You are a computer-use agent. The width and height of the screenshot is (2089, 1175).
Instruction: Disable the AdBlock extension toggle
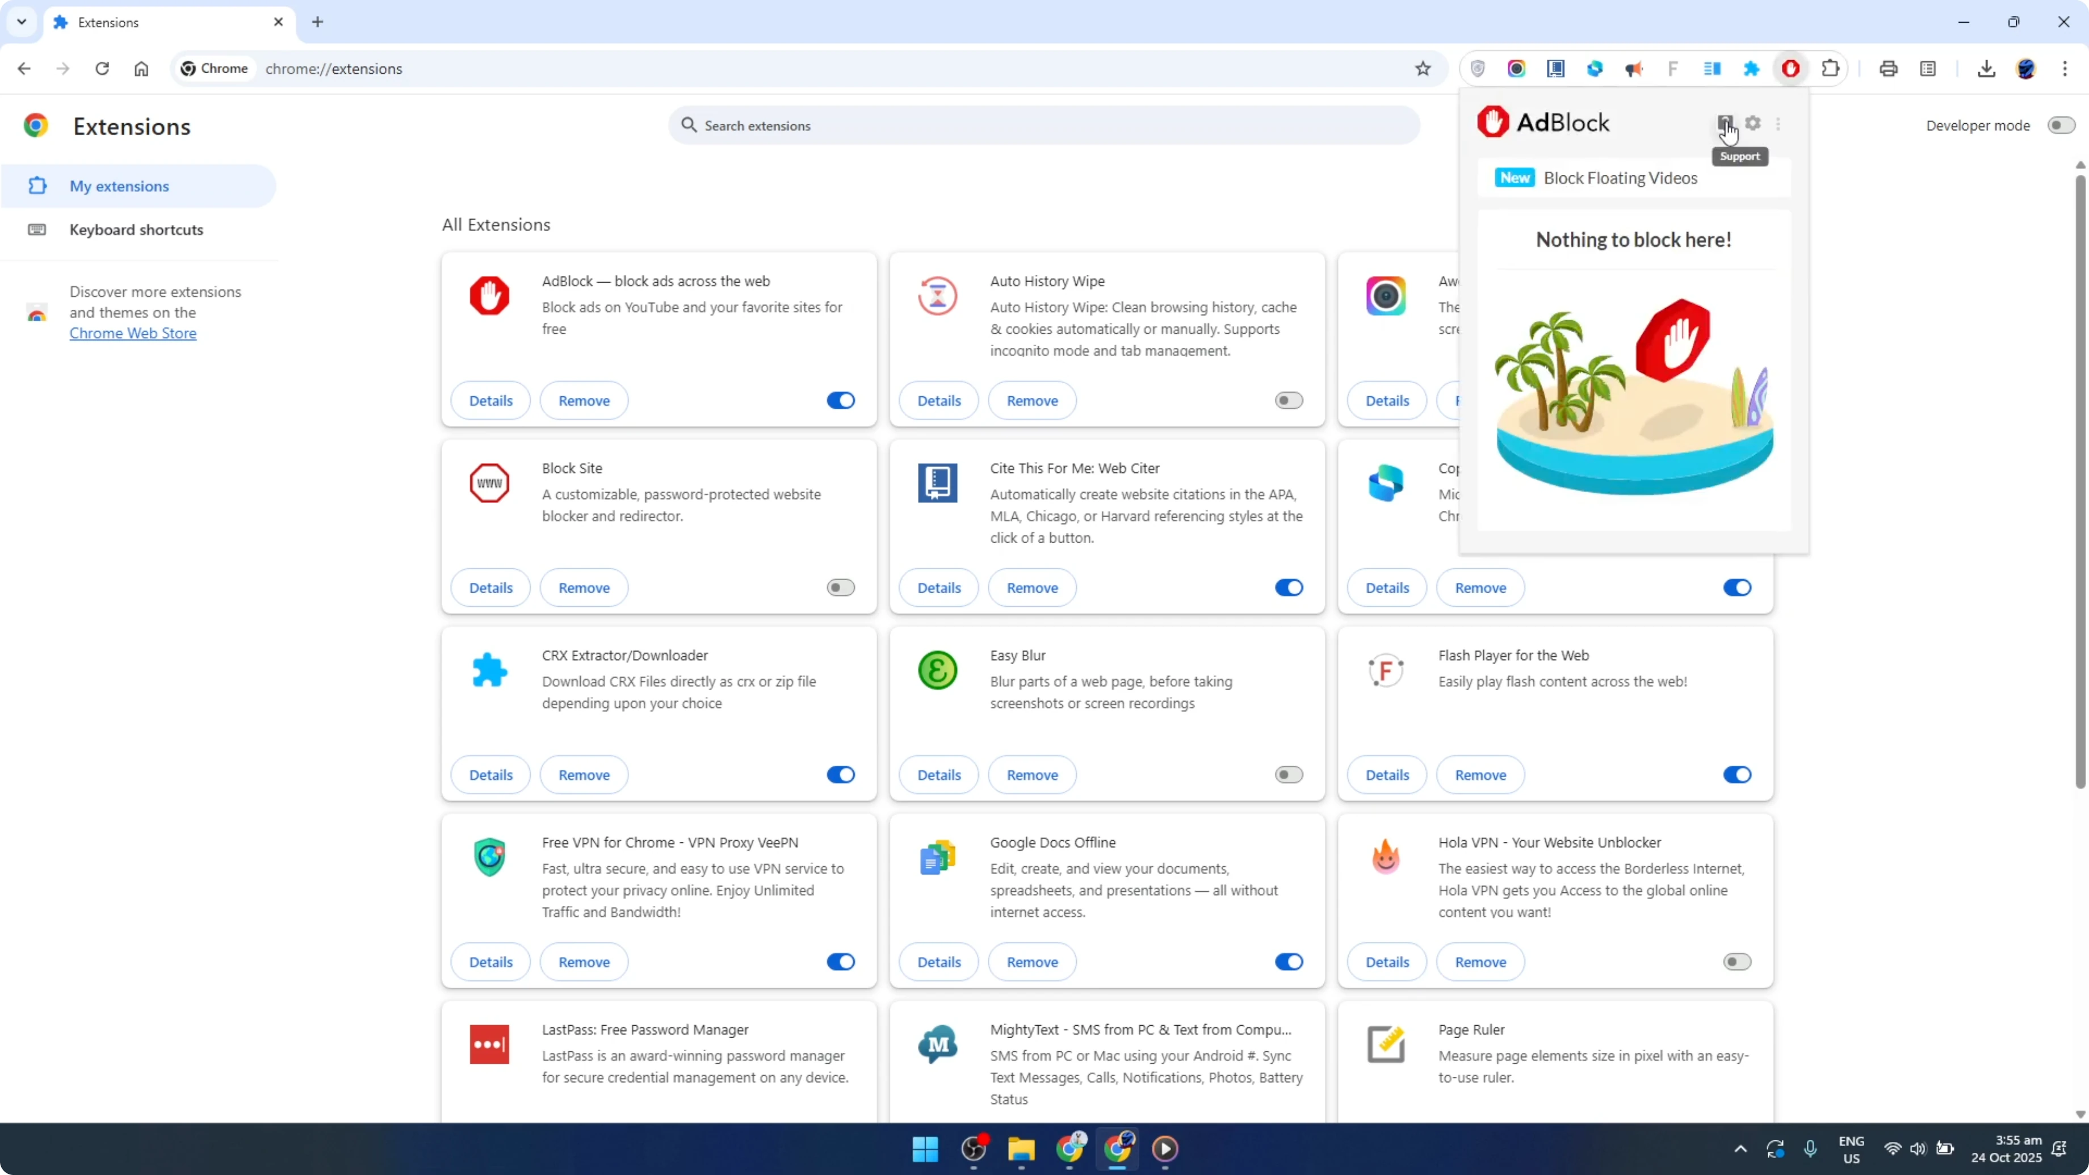(840, 400)
